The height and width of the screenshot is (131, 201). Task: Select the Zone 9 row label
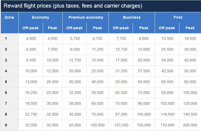coord(6,125)
